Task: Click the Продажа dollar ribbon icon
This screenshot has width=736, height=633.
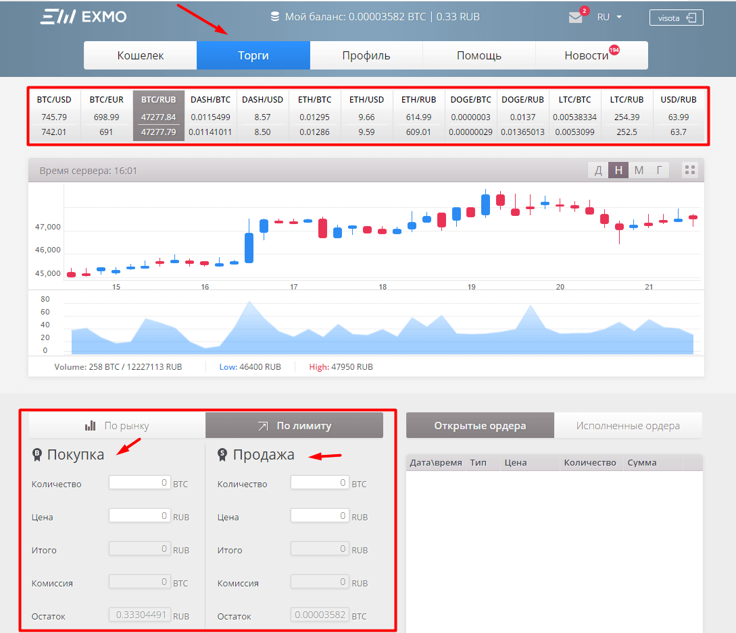Action: click(222, 454)
